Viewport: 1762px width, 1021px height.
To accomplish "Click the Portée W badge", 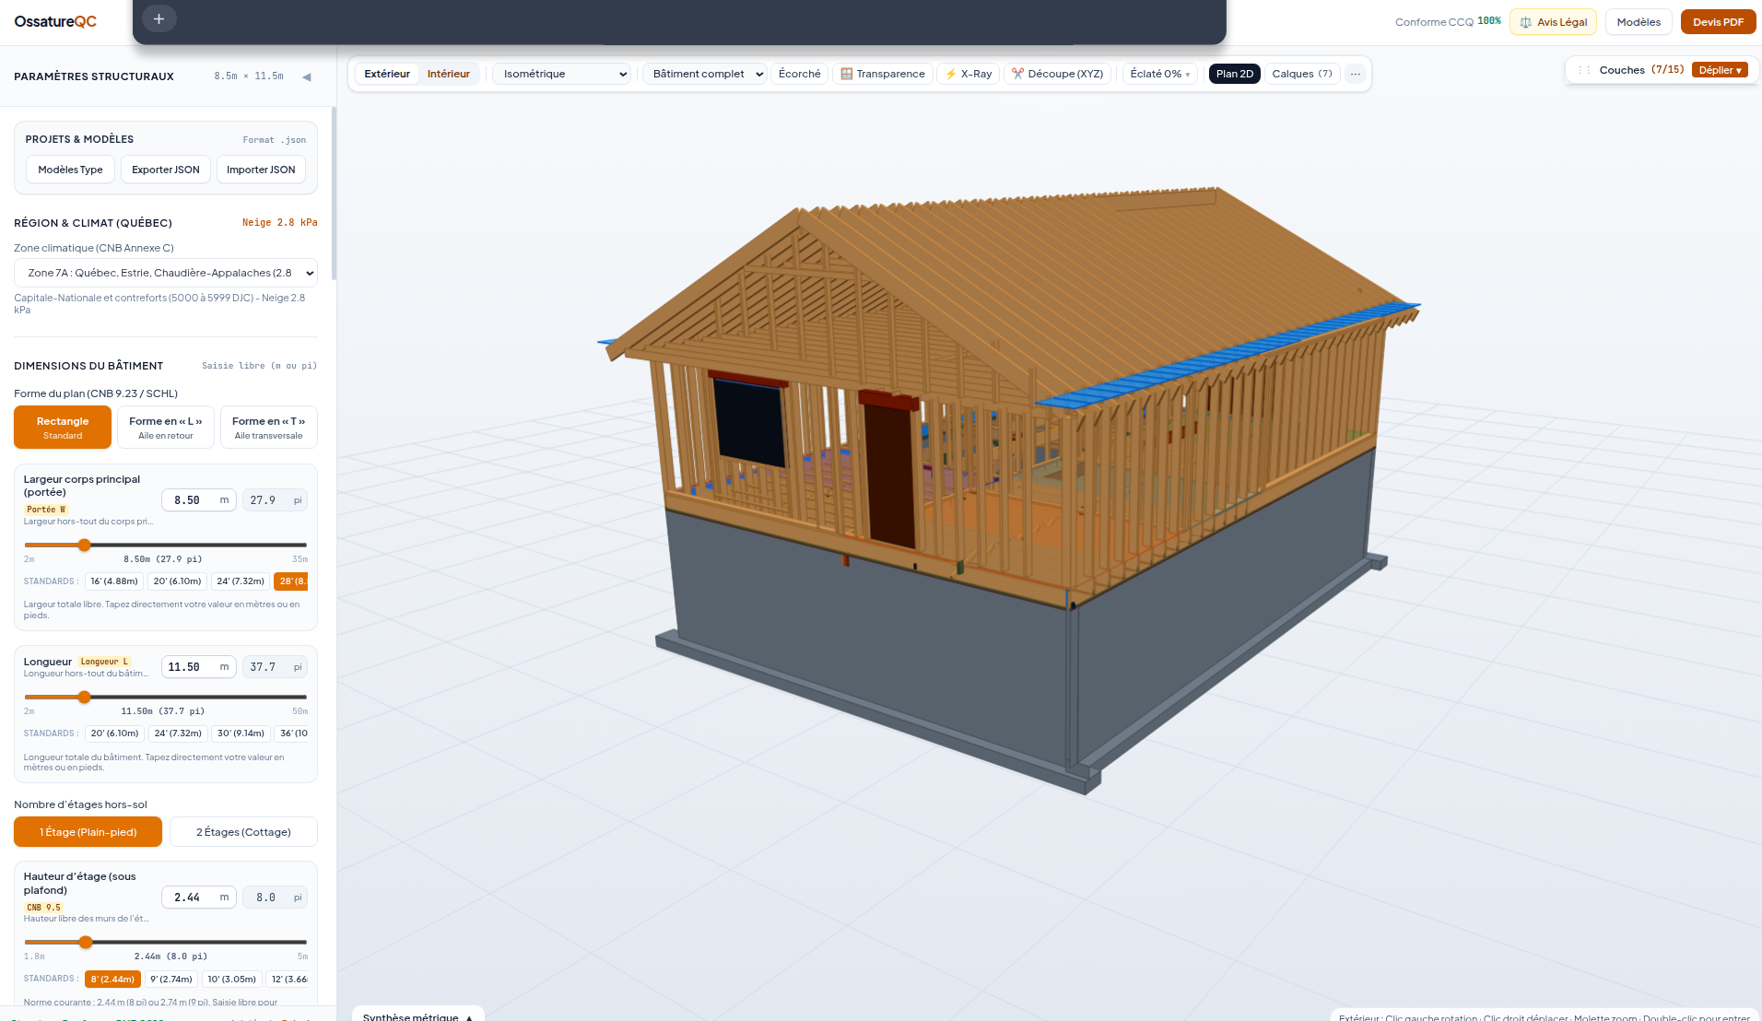I will point(46,510).
